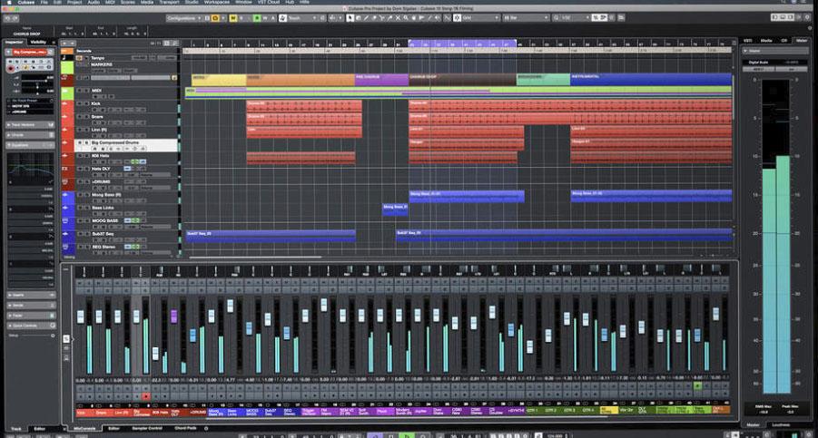Toggle the right zone layout icon
Viewport: 818px width, 438px height.
(x=788, y=17)
